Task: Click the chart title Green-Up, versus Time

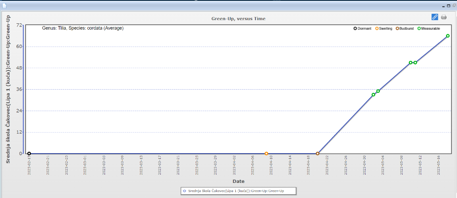Action: [x=238, y=19]
